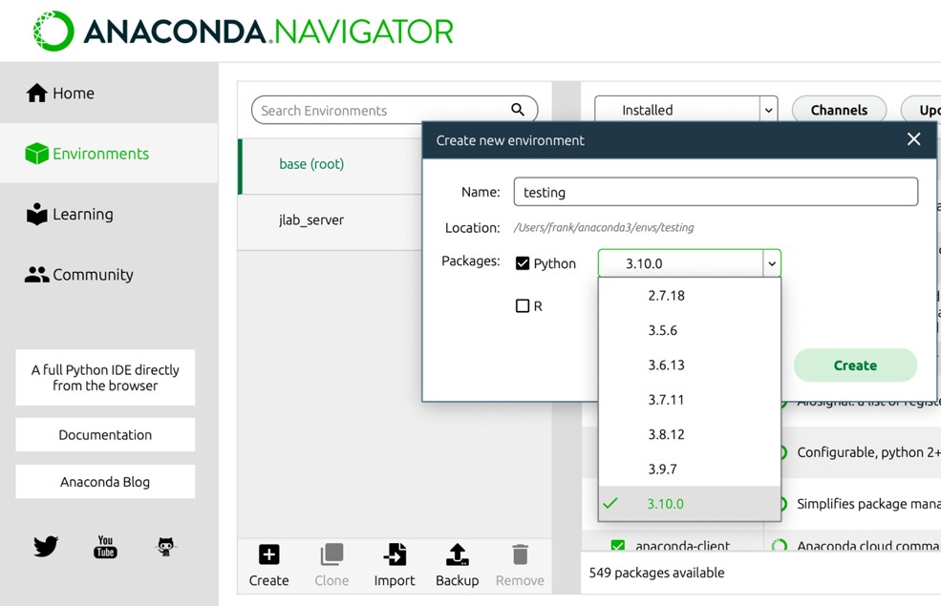Viewport: 941px width, 606px height.
Task: Select the checked 3.10.0 version option
Action: coord(690,504)
